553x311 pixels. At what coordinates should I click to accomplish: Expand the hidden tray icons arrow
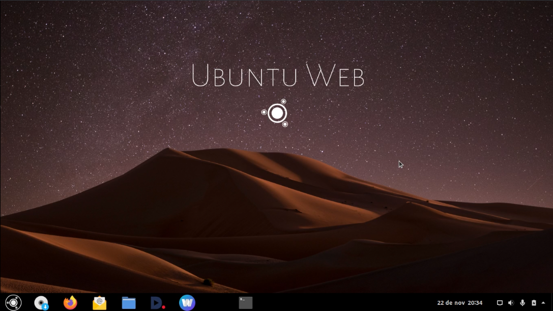tap(543, 302)
